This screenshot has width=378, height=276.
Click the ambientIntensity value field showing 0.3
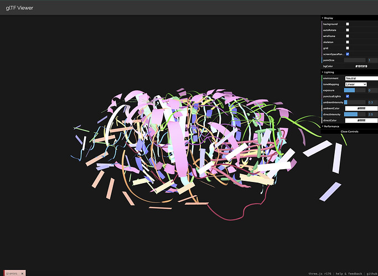click(372, 102)
